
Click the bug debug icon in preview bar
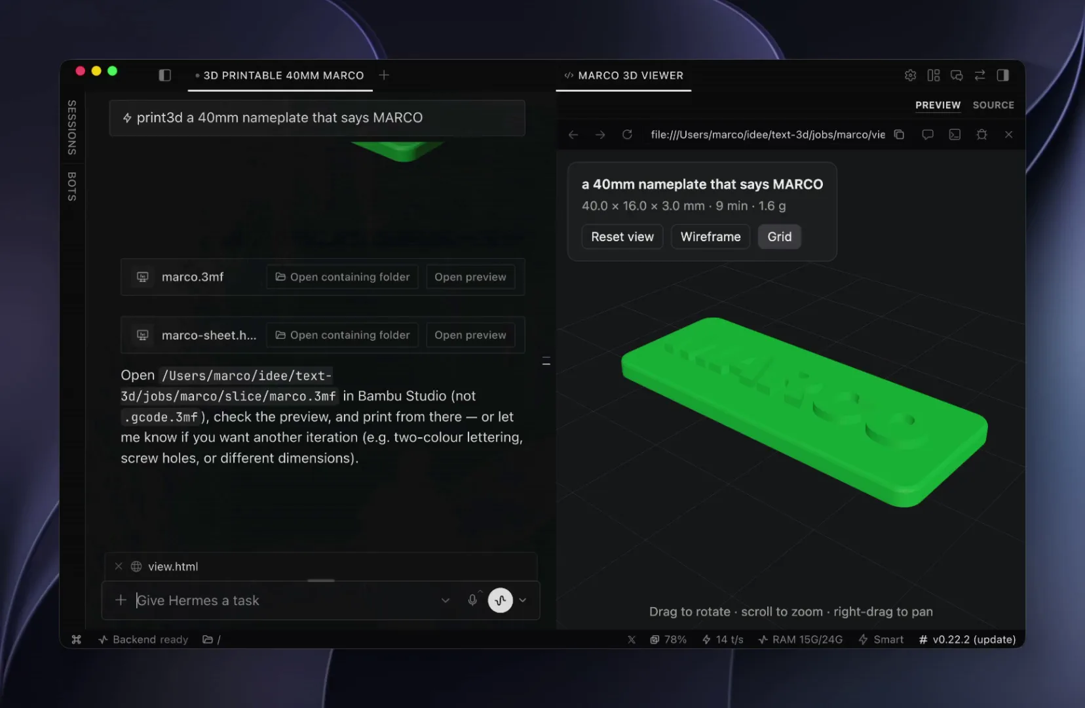pyautogui.click(x=981, y=134)
